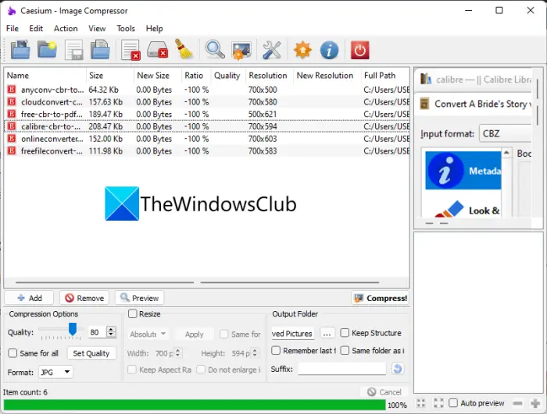
Task: Open the Tools menu
Action: click(x=126, y=29)
